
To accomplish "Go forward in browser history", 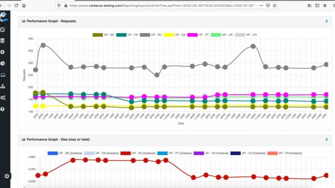I will (x=9, y=6).
